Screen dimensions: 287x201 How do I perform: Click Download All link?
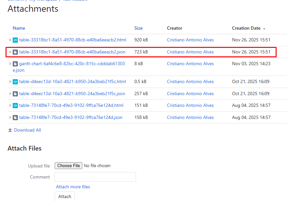27,130
